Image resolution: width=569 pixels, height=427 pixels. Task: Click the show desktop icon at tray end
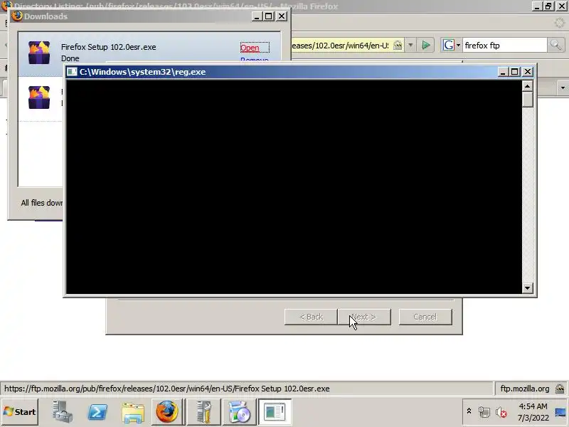560,412
